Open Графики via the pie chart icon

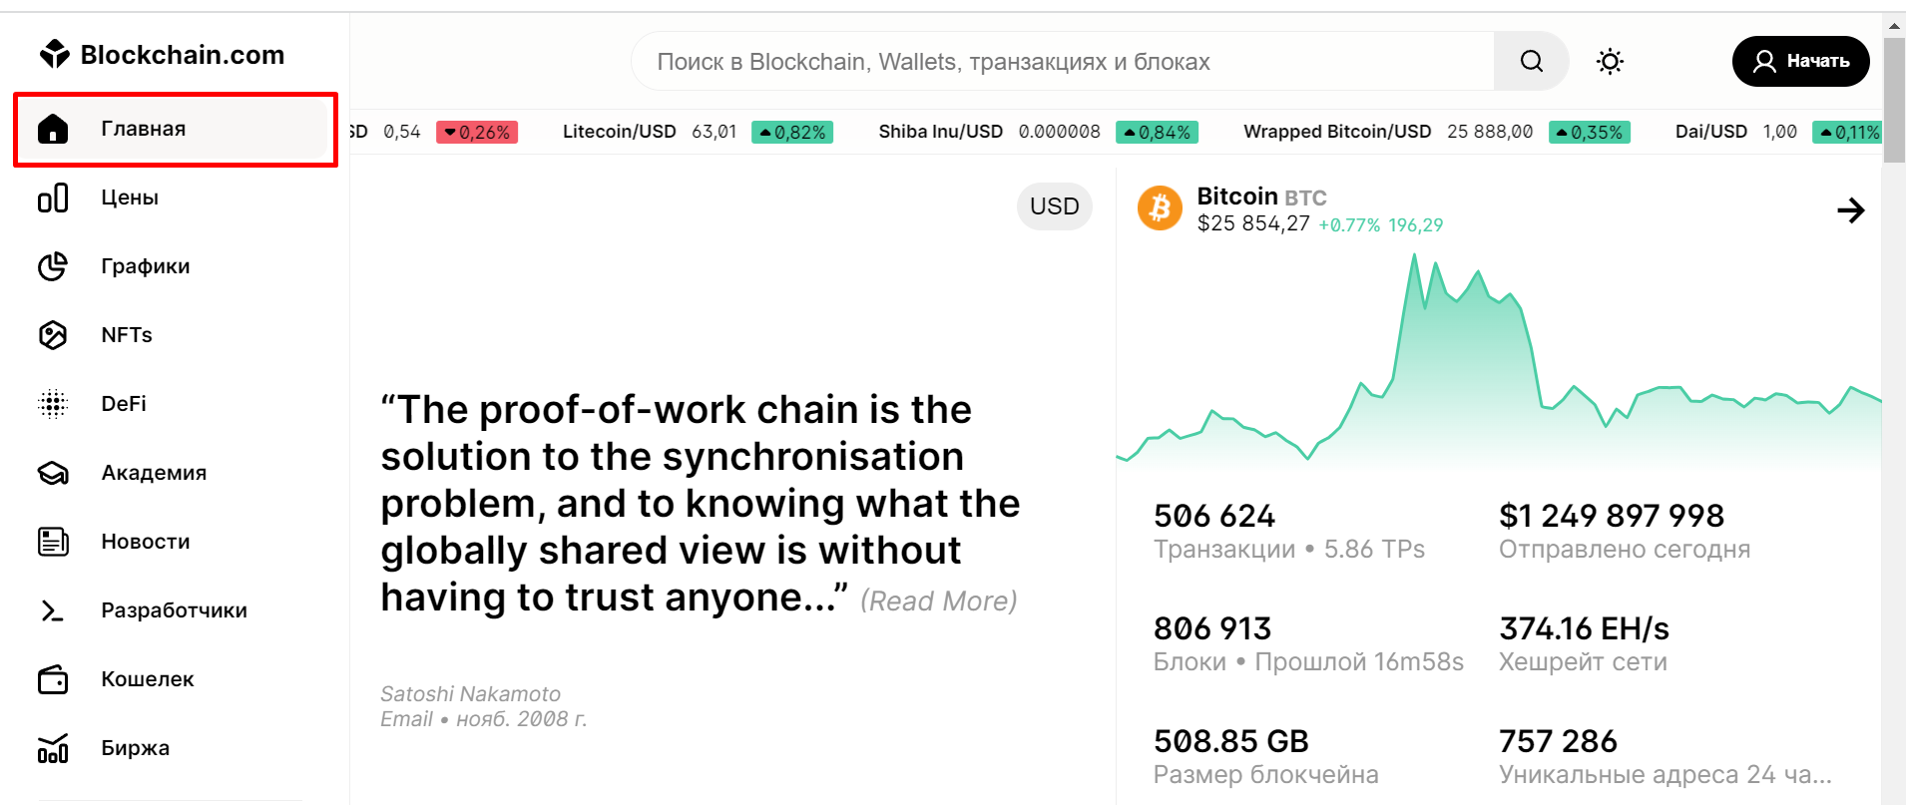click(53, 265)
